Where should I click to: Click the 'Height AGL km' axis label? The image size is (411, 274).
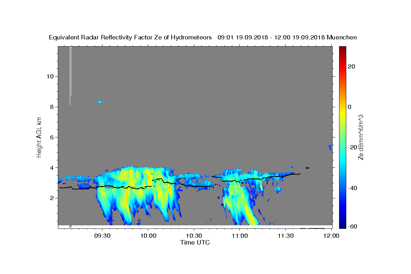click(x=39, y=137)
